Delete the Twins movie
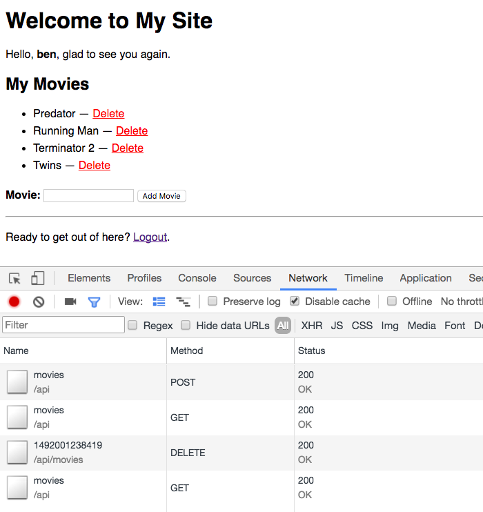483x512 pixels. (x=95, y=165)
